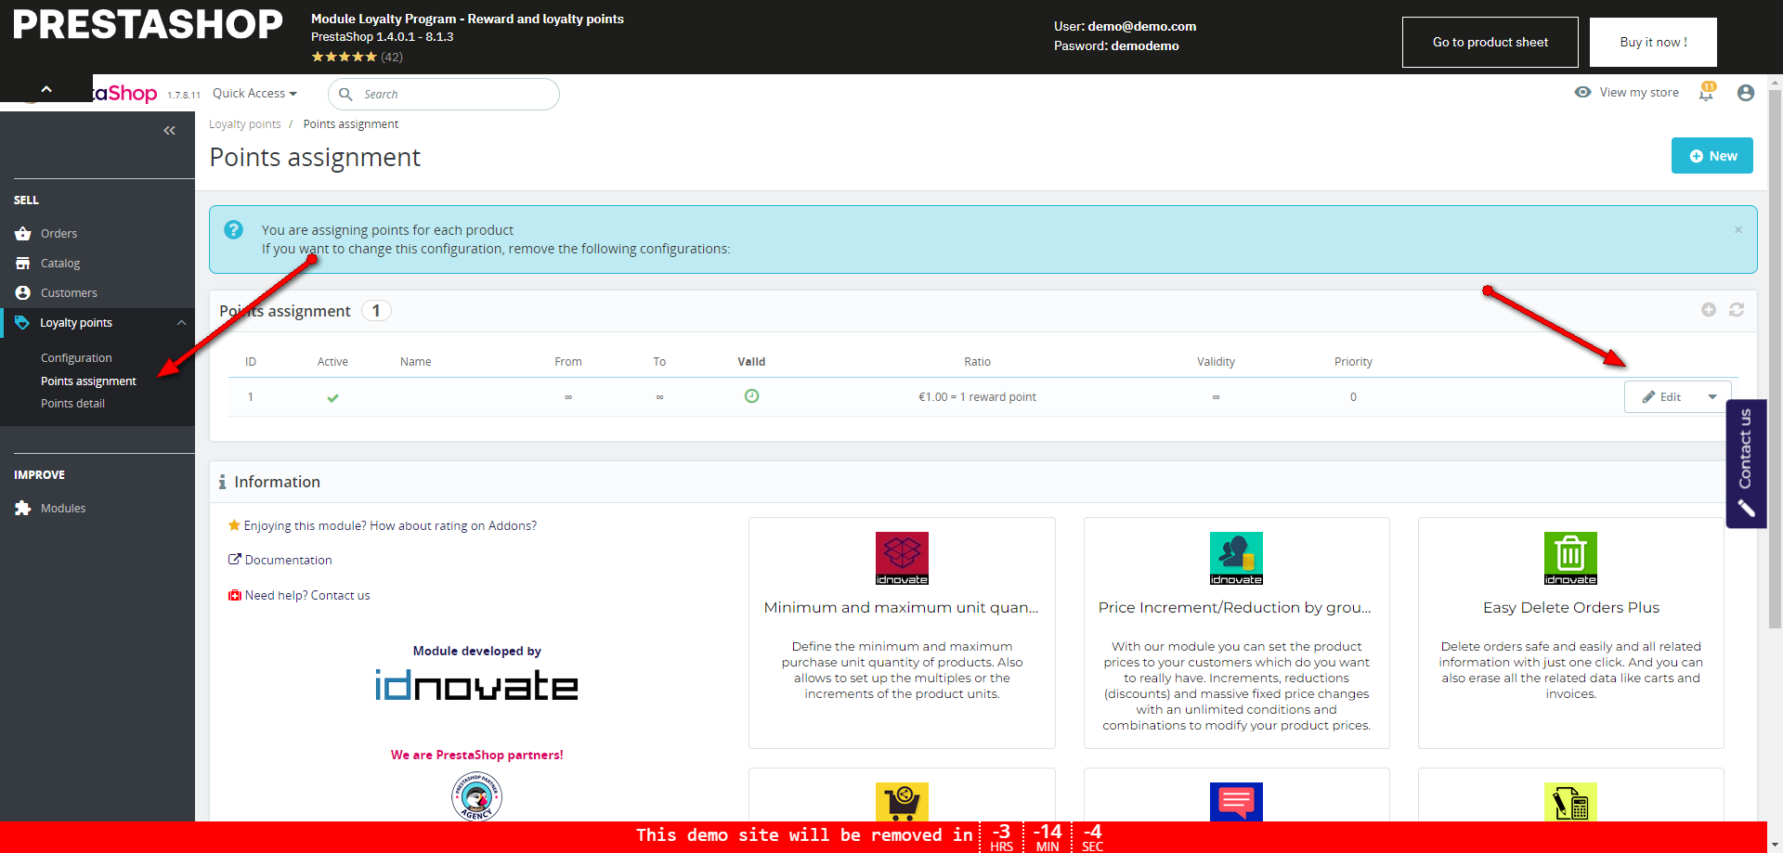The width and height of the screenshot is (1783, 853).
Task: Click the Validity column header
Action: (1216, 362)
